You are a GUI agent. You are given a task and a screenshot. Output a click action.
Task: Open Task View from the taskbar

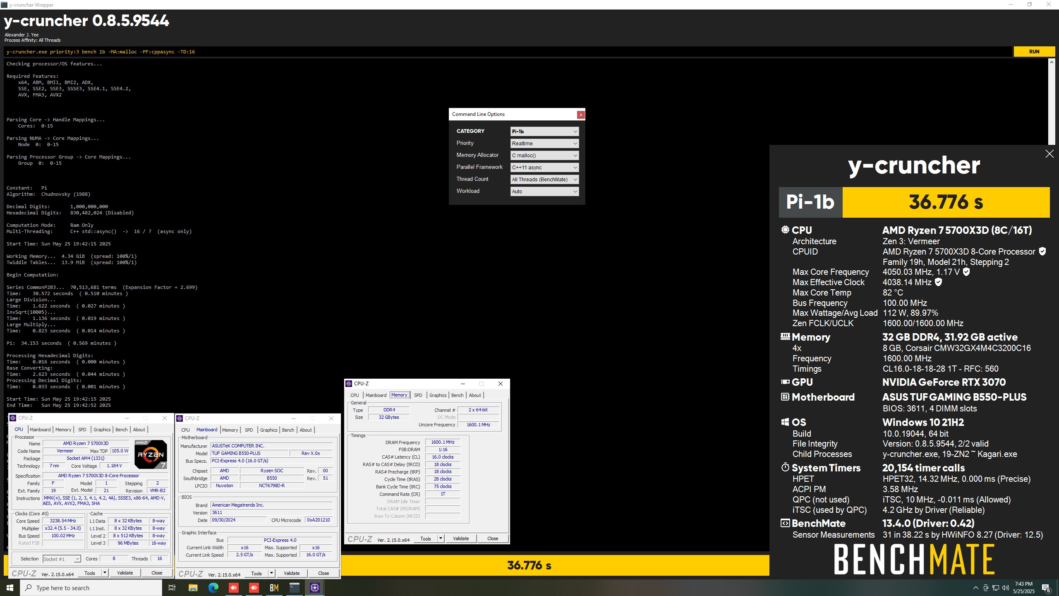point(172,588)
